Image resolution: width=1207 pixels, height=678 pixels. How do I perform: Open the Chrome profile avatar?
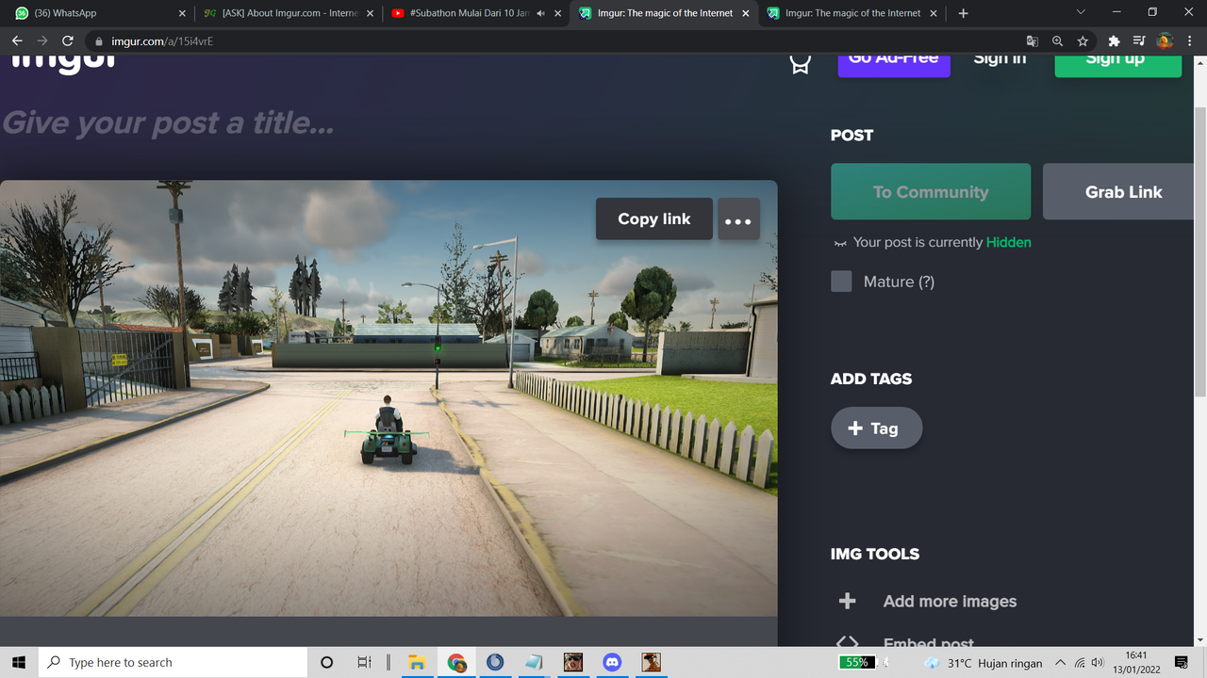pyautogui.click(x=1165, y=41)
